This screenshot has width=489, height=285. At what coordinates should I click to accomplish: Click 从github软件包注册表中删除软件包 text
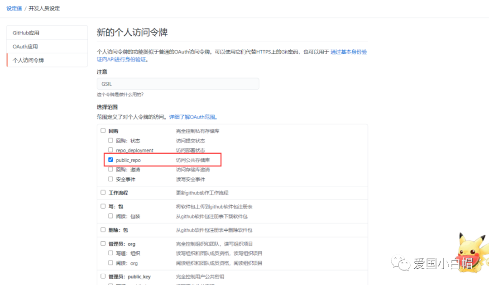pyautogui.click(x=214, y=230)
